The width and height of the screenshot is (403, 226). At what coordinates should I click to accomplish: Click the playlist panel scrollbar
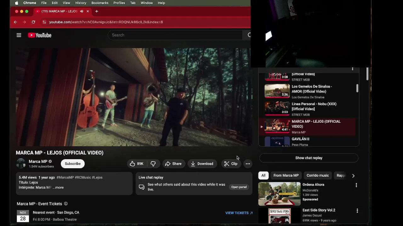point(357,89)
